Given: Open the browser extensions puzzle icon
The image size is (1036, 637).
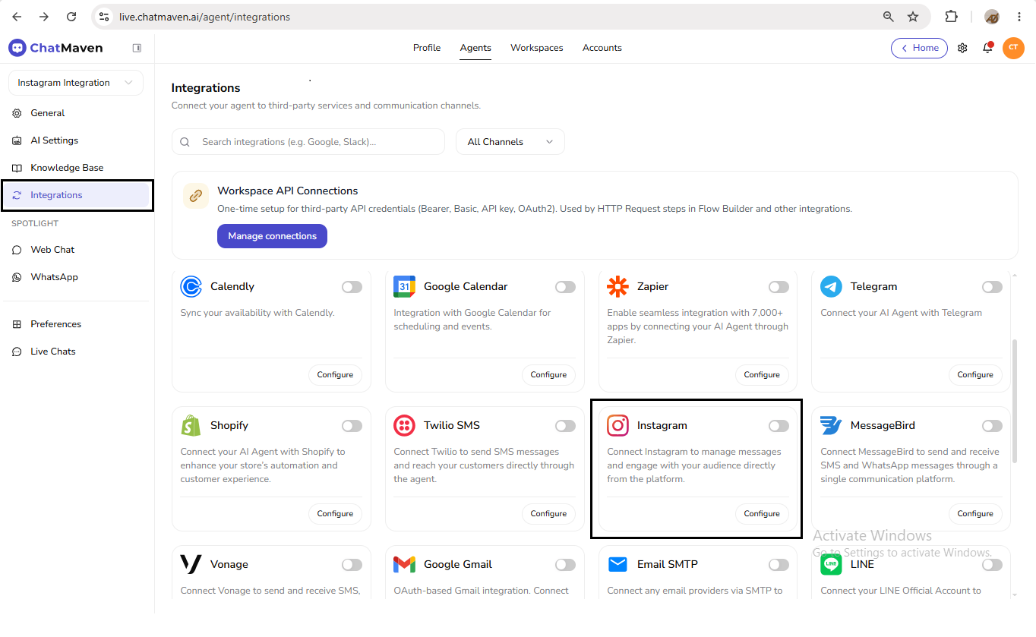Looking at the screenshot, I should (951, 17).
